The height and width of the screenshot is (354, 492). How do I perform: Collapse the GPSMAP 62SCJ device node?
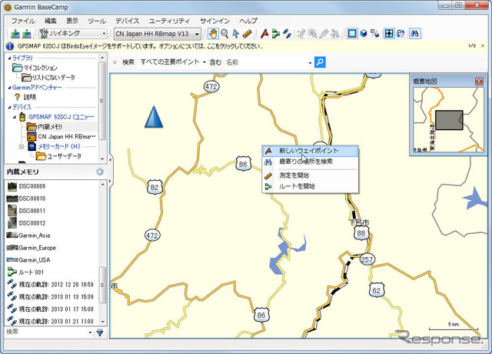coord(15,117)
